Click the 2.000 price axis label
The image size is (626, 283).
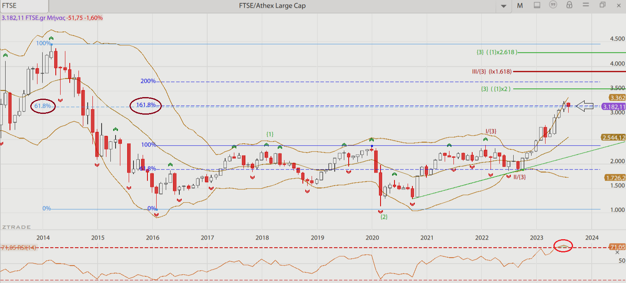tap(617, 161)
